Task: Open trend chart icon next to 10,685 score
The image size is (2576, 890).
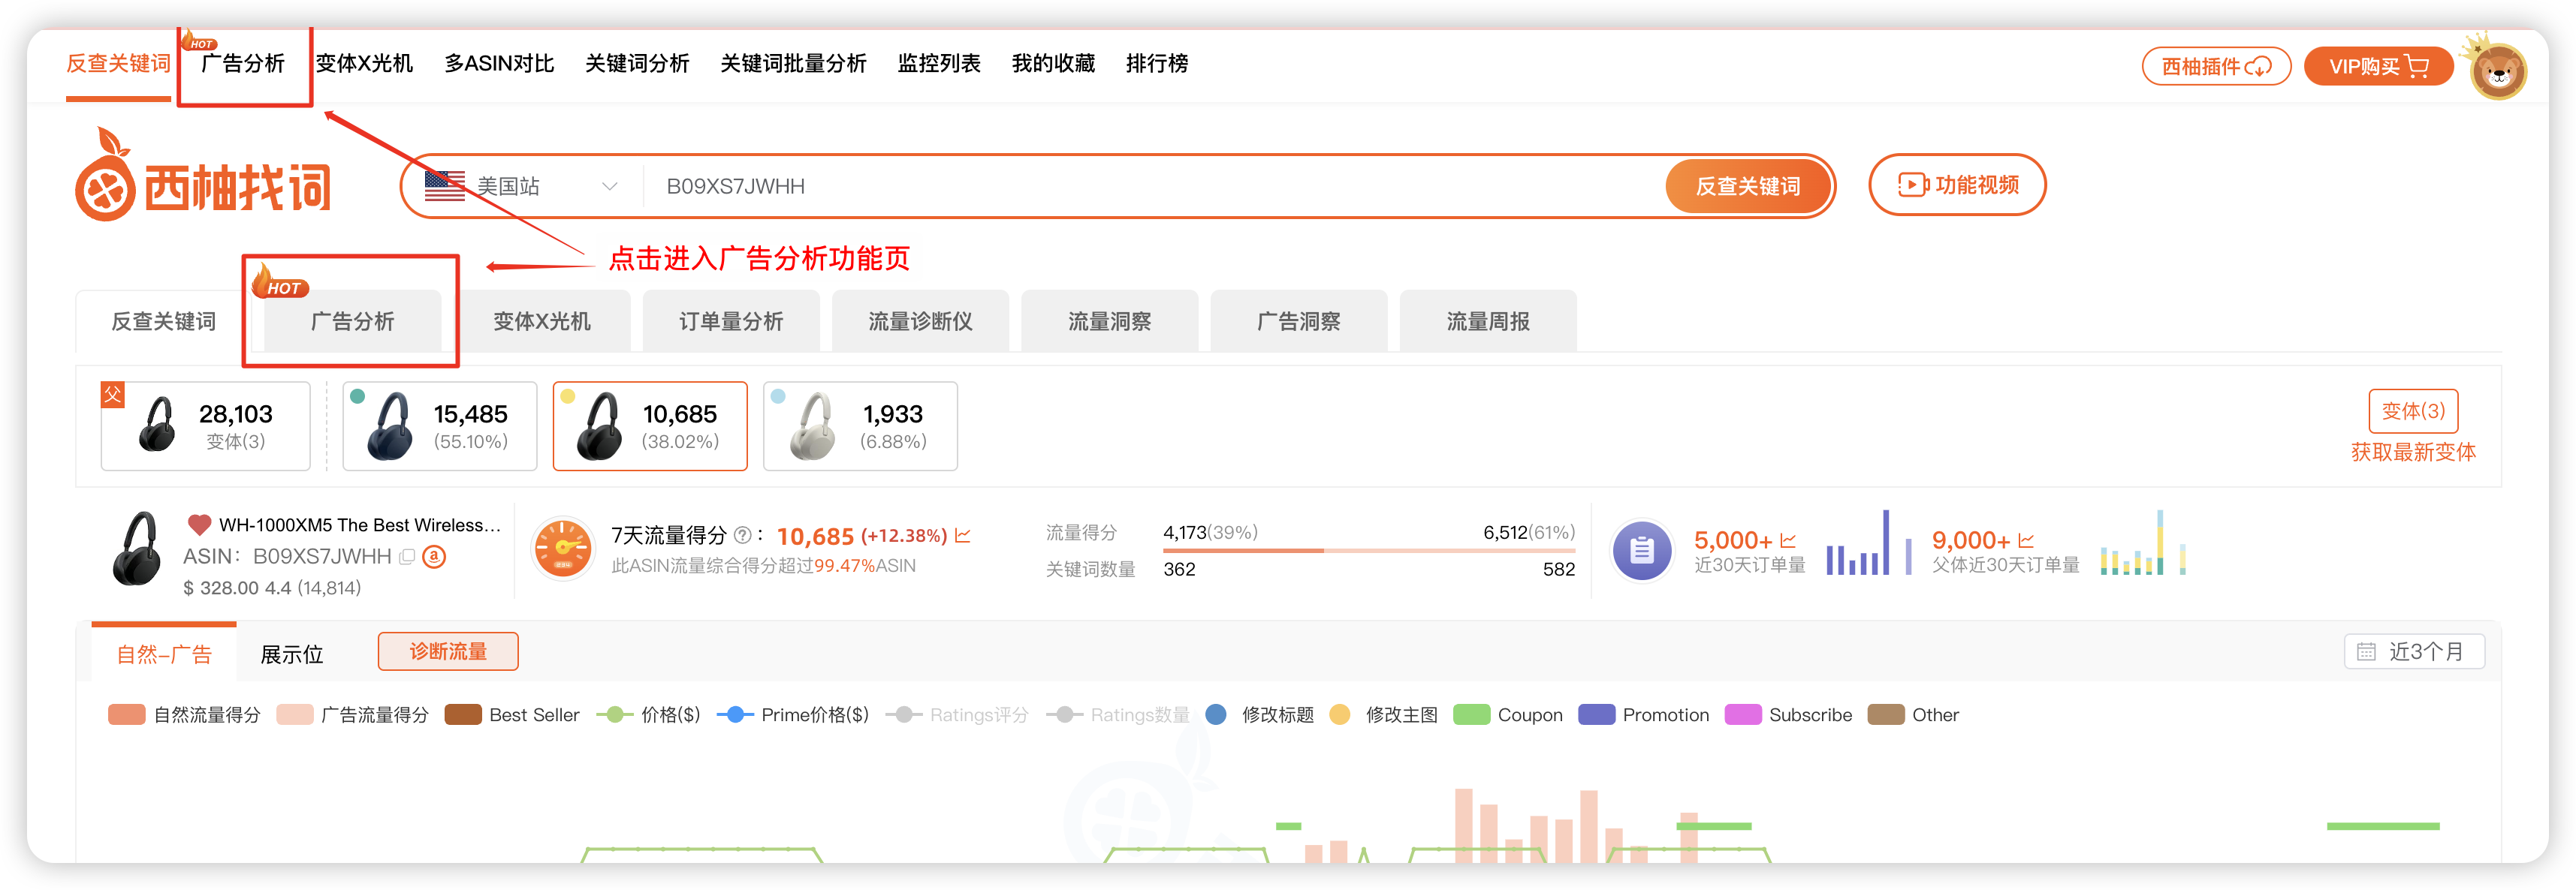Action: [x=963, y=535]
